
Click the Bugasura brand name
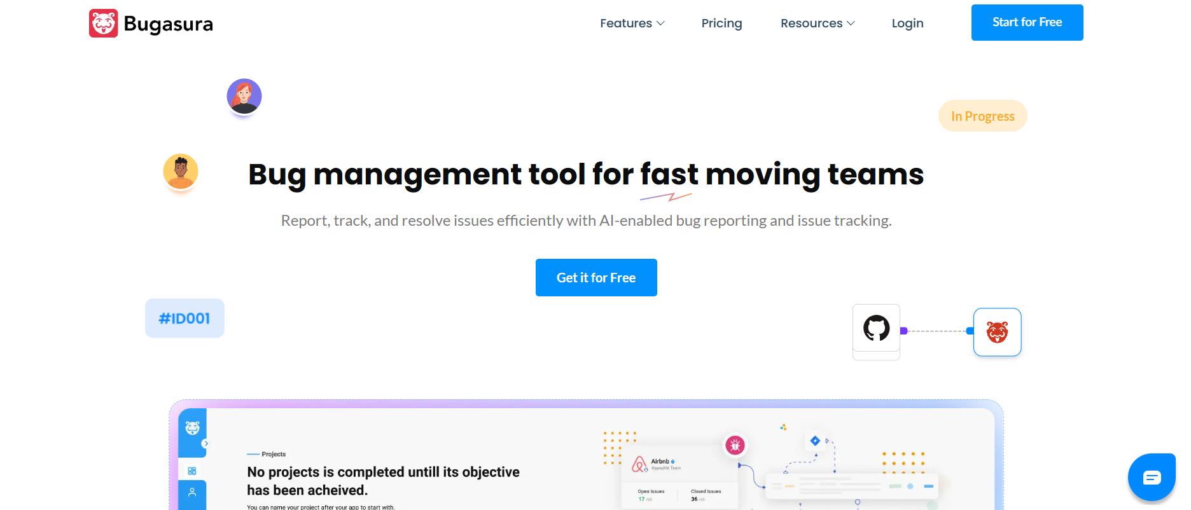(x=169, y=24)
